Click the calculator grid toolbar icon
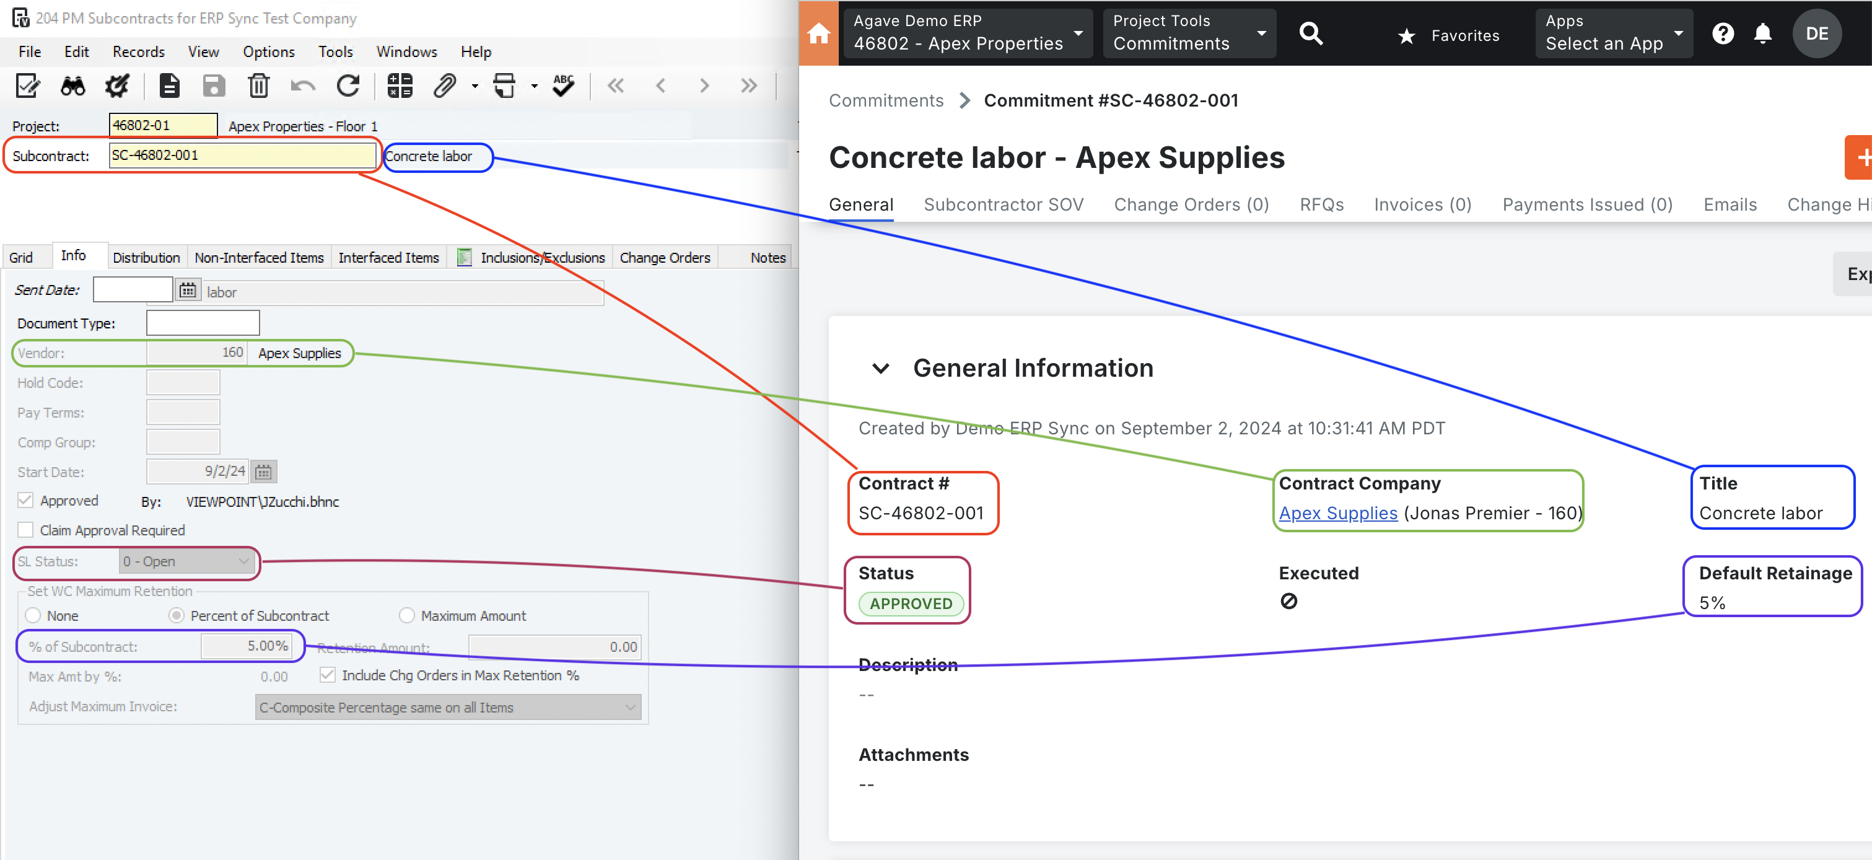Viewport: 1872px width, 860px height. click(400, 86)
